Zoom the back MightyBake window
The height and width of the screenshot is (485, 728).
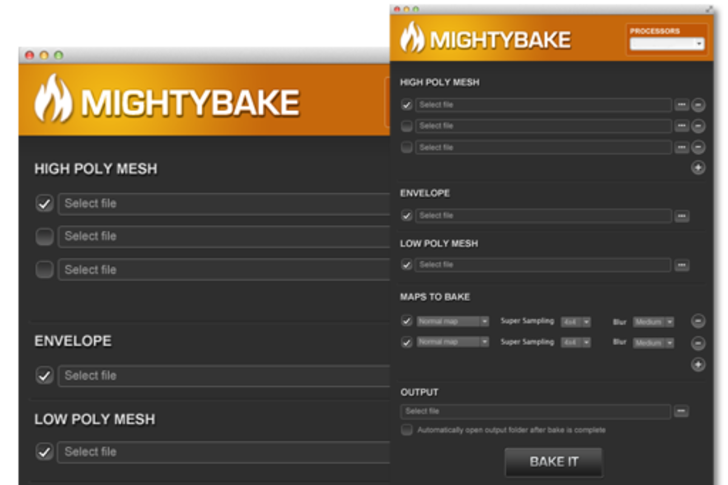point(58,55)
